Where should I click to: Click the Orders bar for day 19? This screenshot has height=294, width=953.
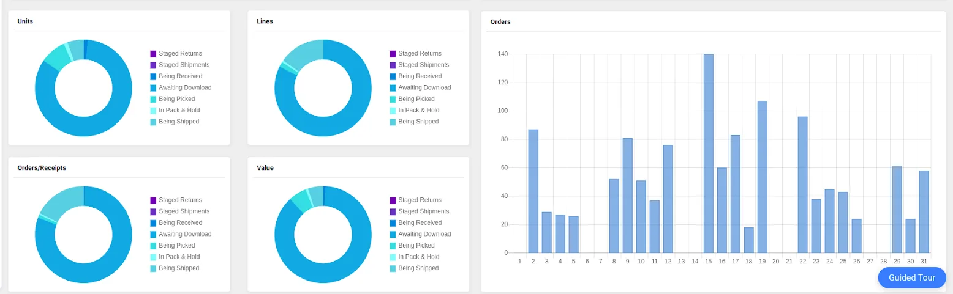click(762, 177)
